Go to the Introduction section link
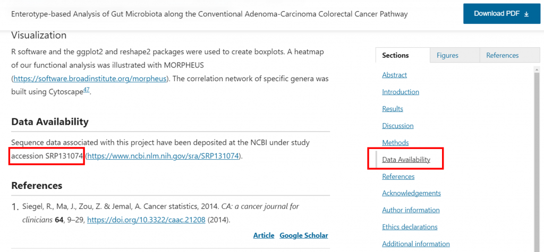544x252 pixels. pyautogui.click(x=401, y=92)
